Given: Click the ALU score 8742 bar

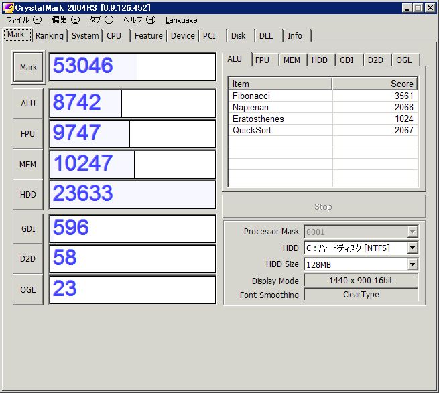Looking at the screenshot, I should pos(133,104).
